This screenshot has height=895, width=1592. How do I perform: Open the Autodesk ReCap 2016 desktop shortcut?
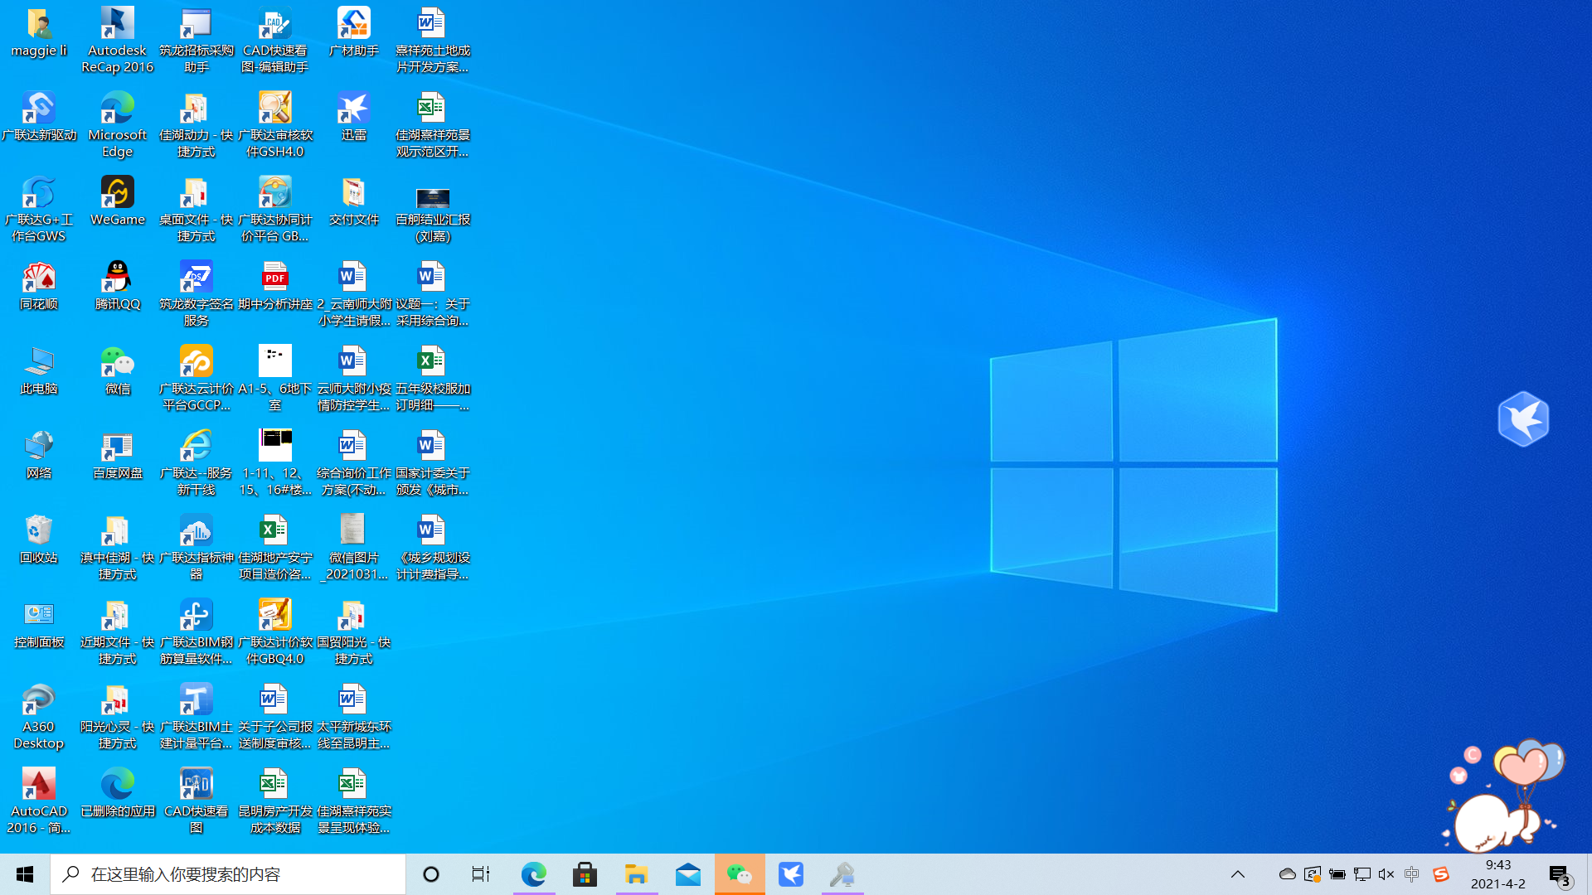pyautogui.click(x=117, y=41)
